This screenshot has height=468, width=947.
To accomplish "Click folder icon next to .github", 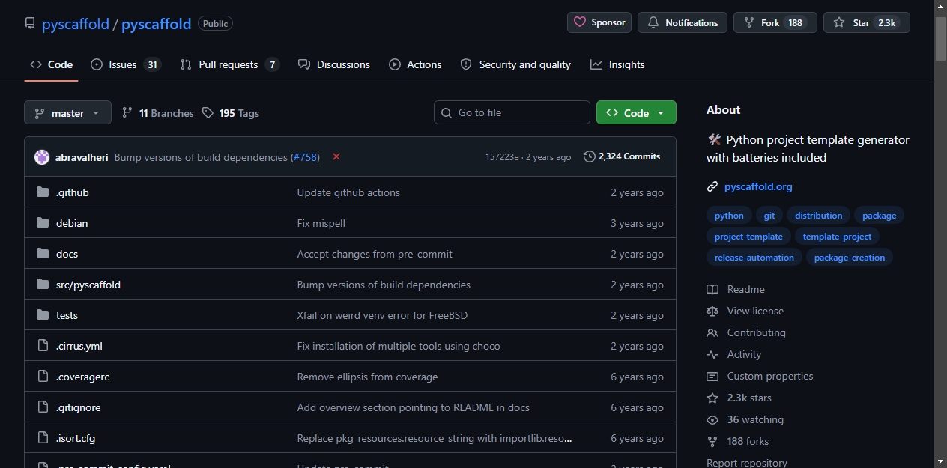I will pyautogui.click(x=43, y=192).
